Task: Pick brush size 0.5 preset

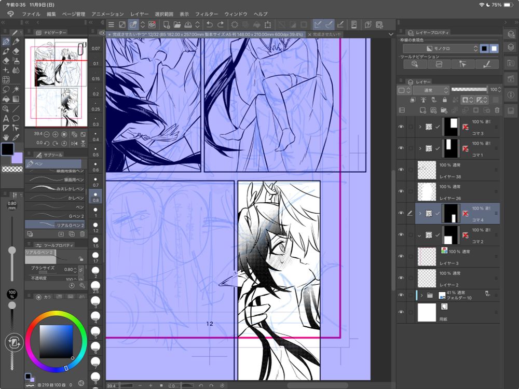Action: click(x=95, y=152)
